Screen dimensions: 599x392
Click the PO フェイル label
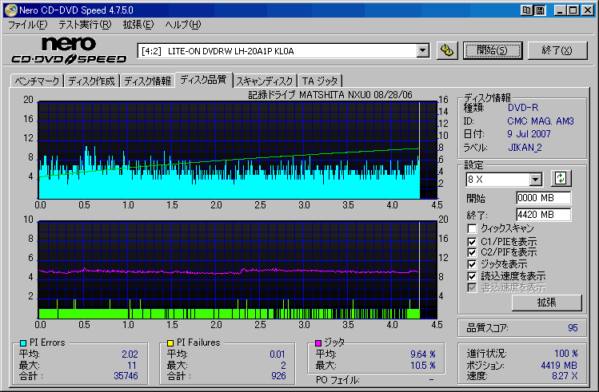(x=337, y=380)
